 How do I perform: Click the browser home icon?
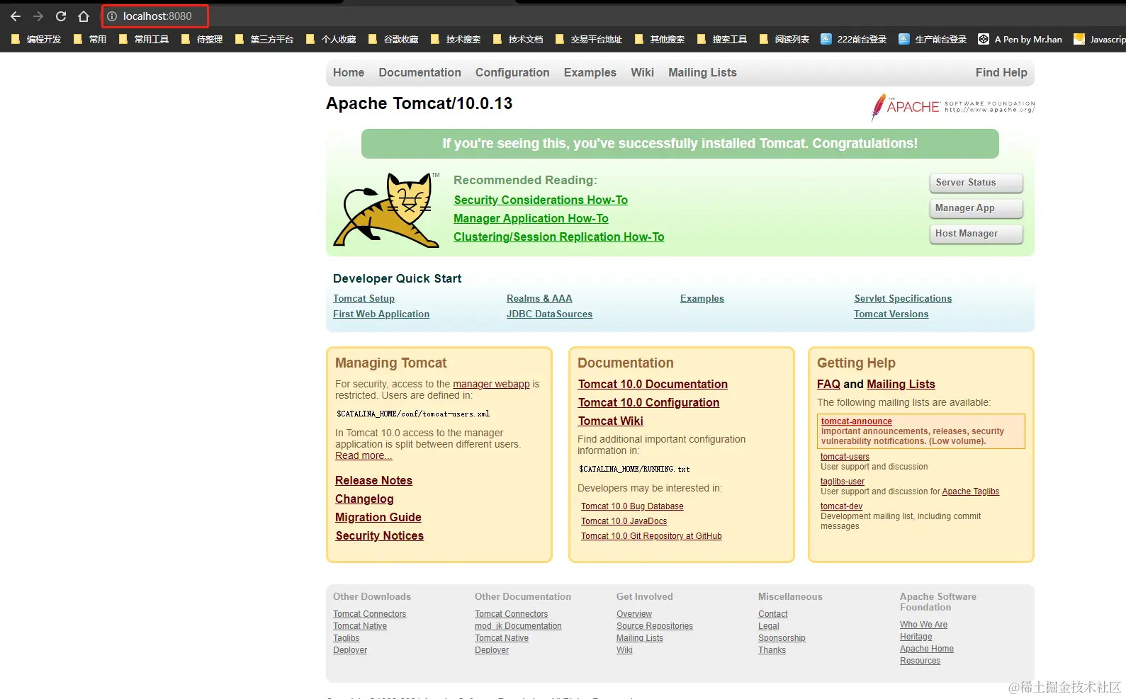(84, 16)
